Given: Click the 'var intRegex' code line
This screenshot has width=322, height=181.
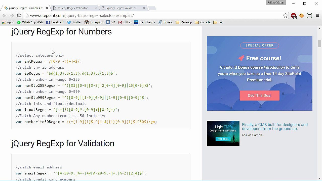Looking at the screenshot, I should pyautogui.click(x=49, y=61).
